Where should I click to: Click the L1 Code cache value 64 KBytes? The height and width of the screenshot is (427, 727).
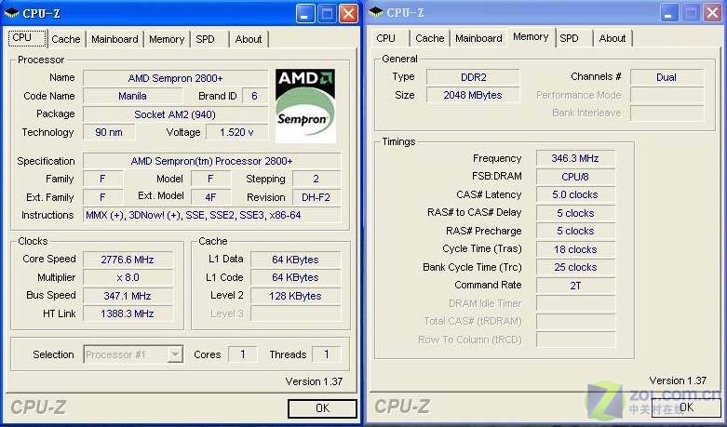pos(295,278)
